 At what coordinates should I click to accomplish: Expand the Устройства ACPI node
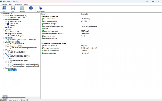click(6, 22)
